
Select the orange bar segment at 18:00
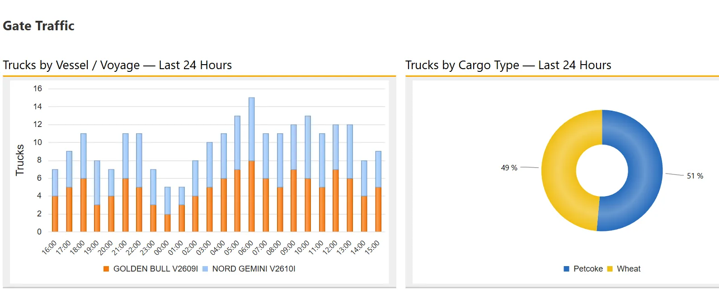[x=83, y=205]
